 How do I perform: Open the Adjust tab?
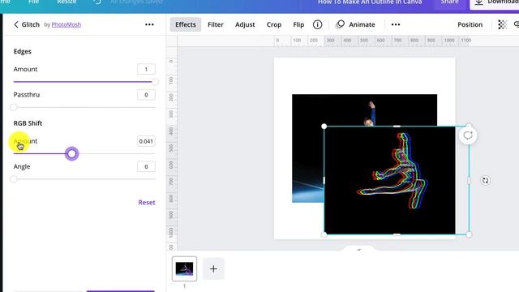coord(245,24)
